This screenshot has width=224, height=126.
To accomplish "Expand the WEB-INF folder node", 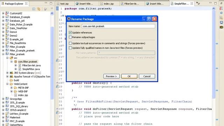I will pyautogui.click(x=12, y=91).
